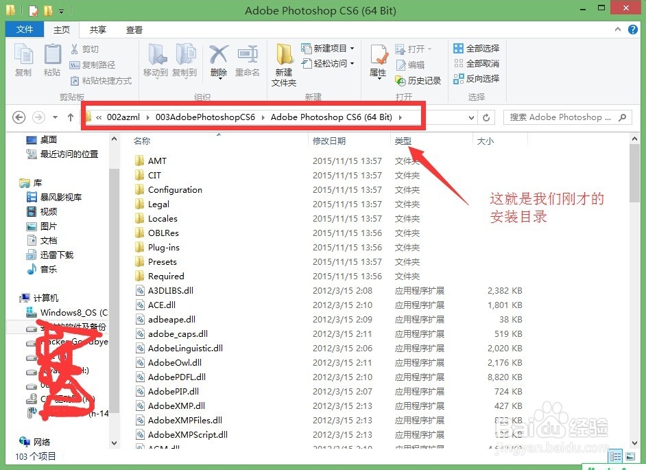Open the File (文件) tab

25,30
